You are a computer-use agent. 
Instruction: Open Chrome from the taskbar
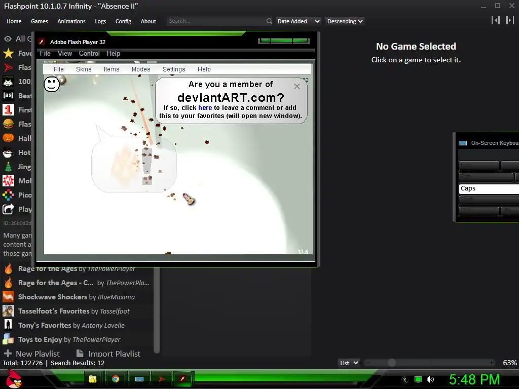coord(116,379)
